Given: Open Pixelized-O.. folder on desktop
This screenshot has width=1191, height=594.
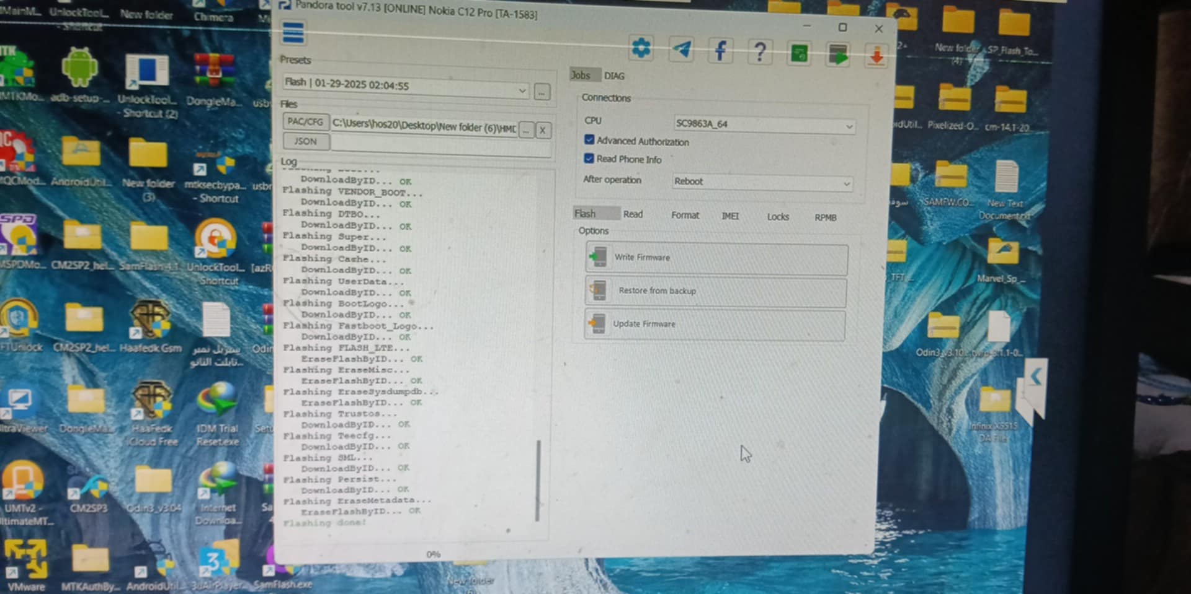Looking at the screenshot, I should point(955,107).
